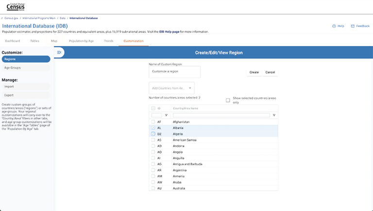Click the Armenia row name

179,176
